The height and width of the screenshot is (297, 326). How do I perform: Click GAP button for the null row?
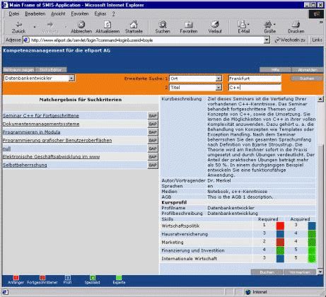153,148
